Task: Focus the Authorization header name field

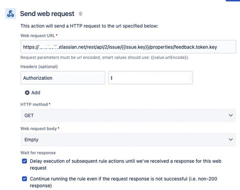Action: click(x=63, y=78)
